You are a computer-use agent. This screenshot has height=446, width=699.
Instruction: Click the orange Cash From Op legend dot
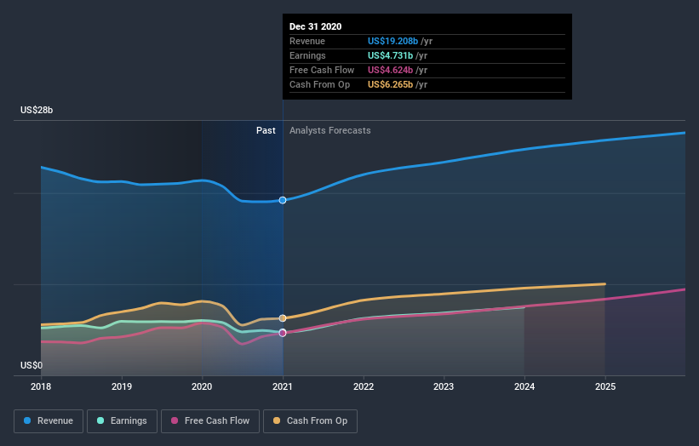click(x=277, y=420)
